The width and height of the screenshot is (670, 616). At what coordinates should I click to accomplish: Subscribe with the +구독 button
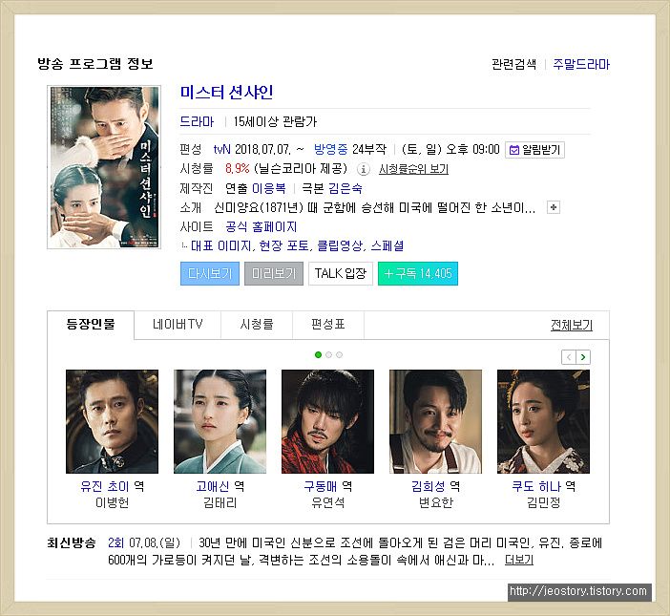point(418,273)
